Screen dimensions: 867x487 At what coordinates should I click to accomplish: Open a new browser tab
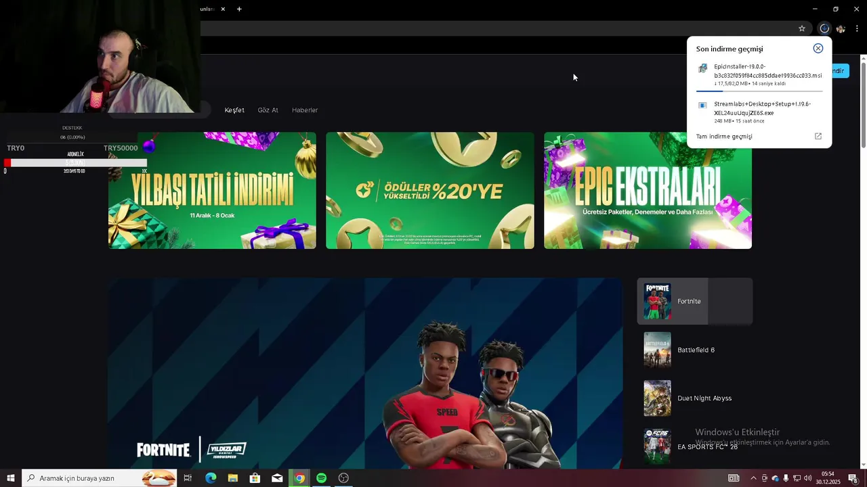[x=239, y=9]
